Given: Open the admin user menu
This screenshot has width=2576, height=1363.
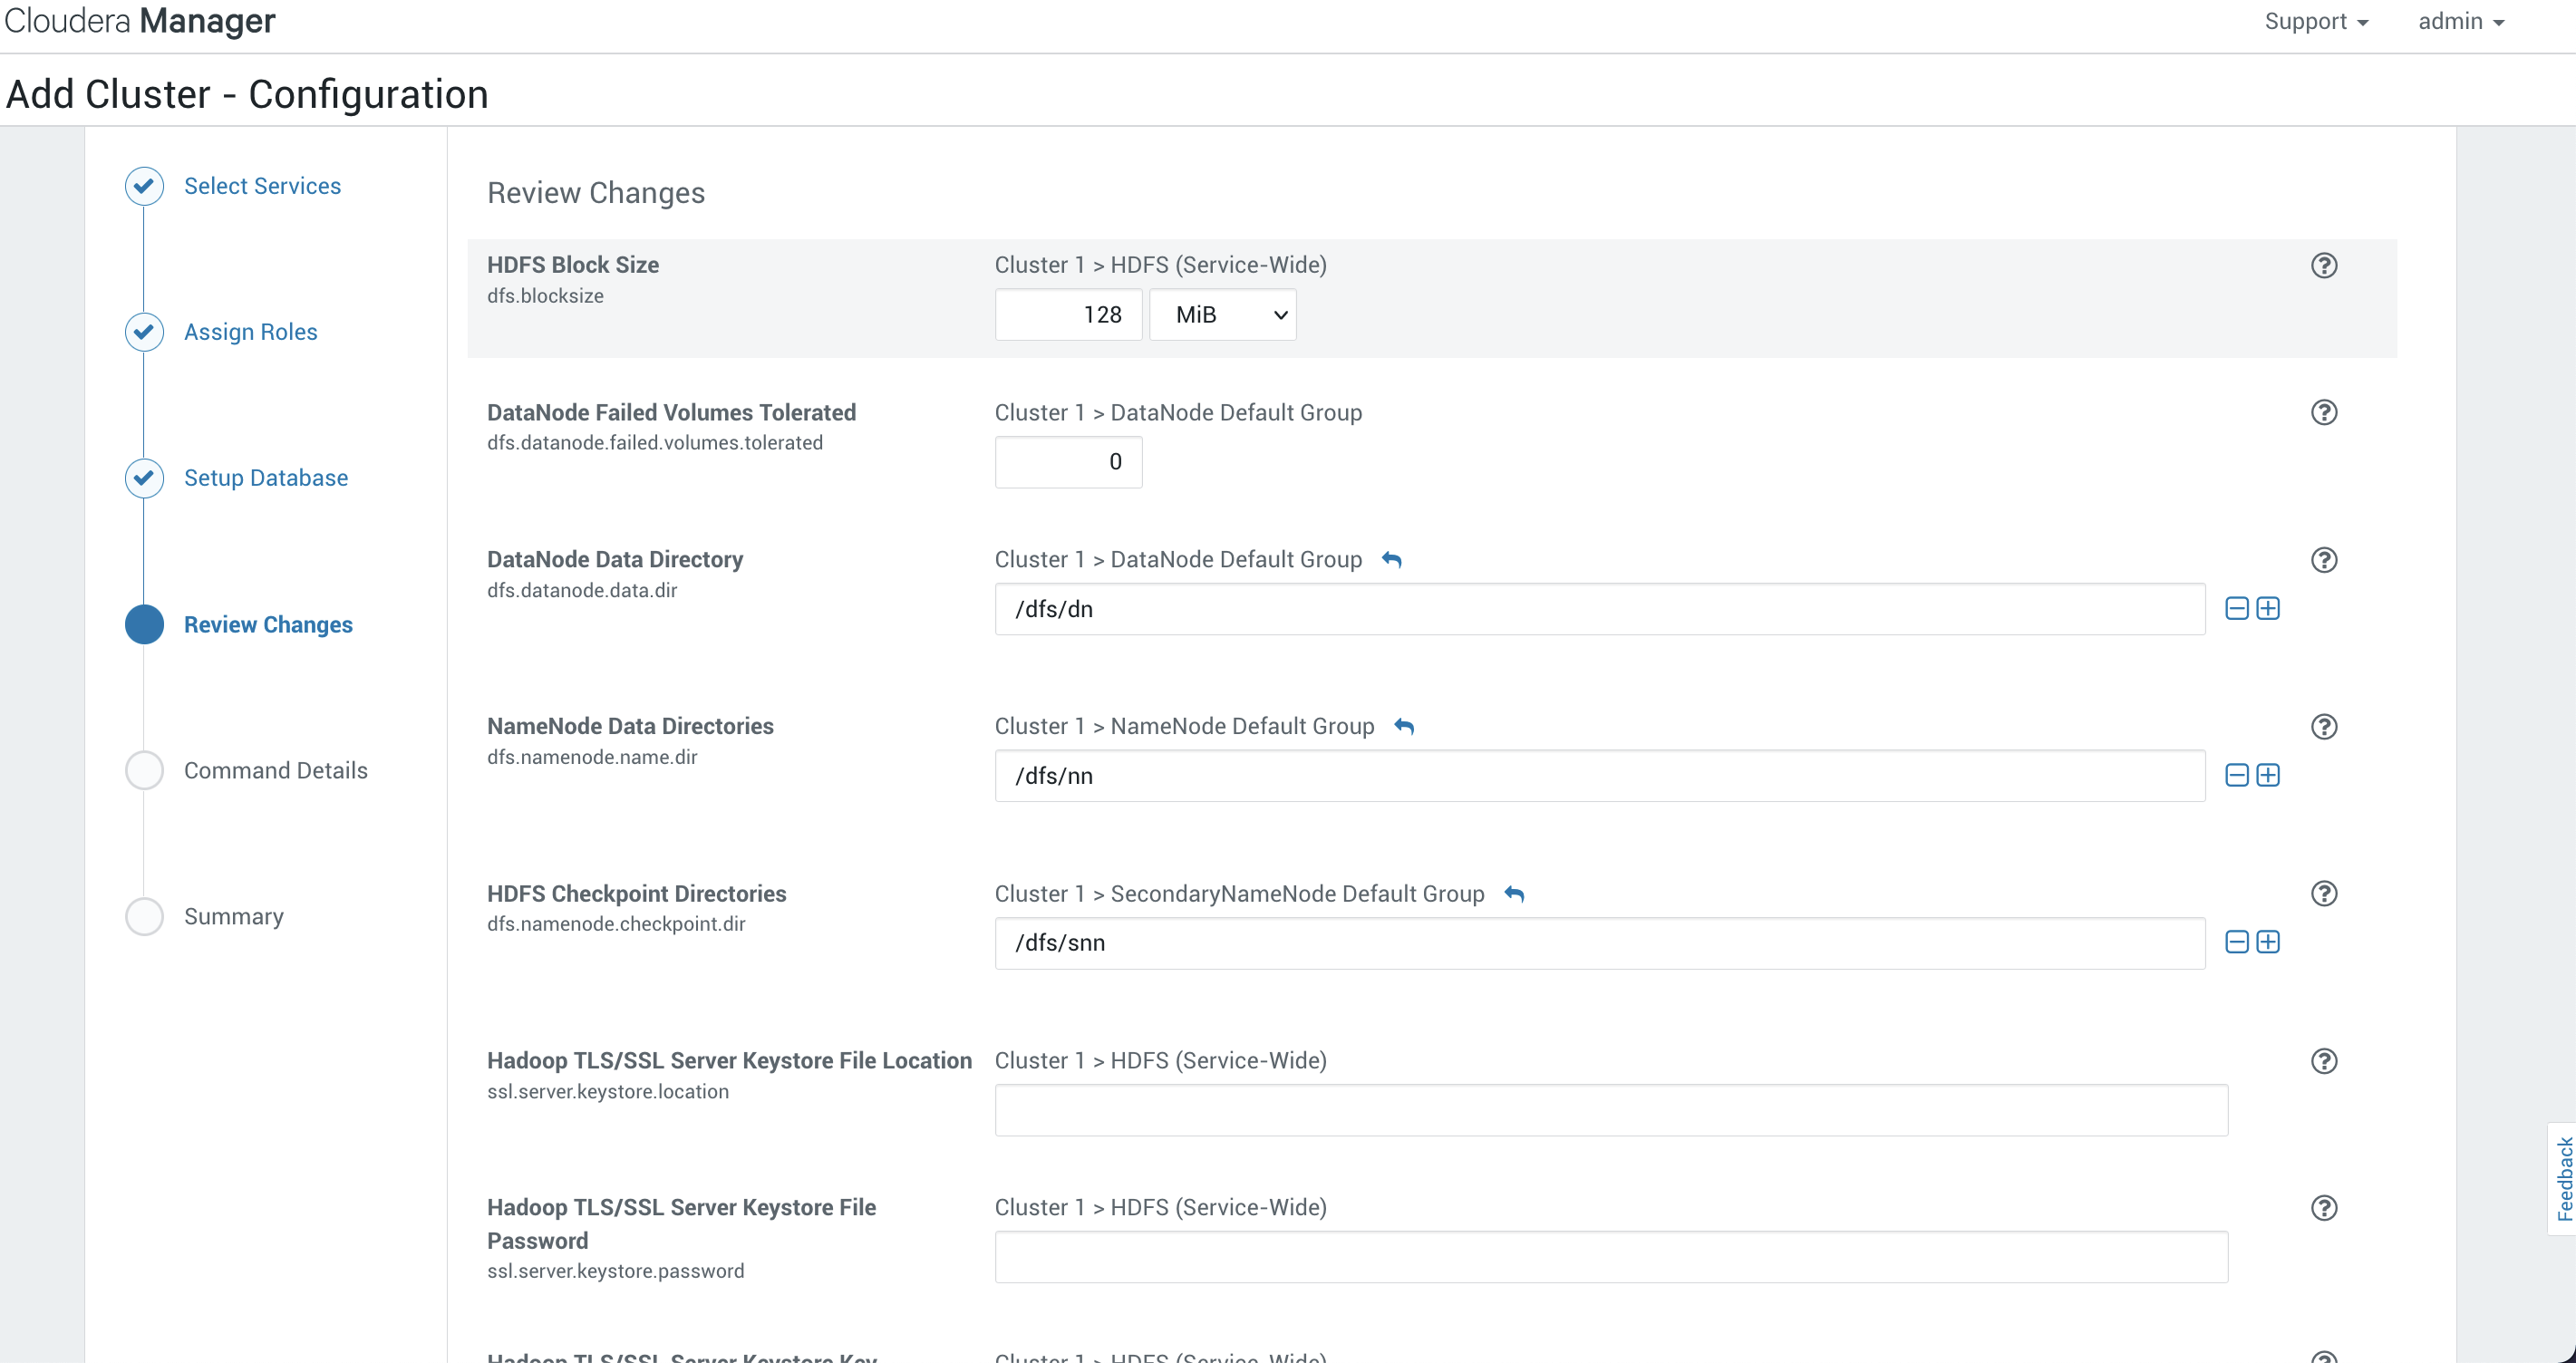Looking at the screenshot, I should (2461, 21).
